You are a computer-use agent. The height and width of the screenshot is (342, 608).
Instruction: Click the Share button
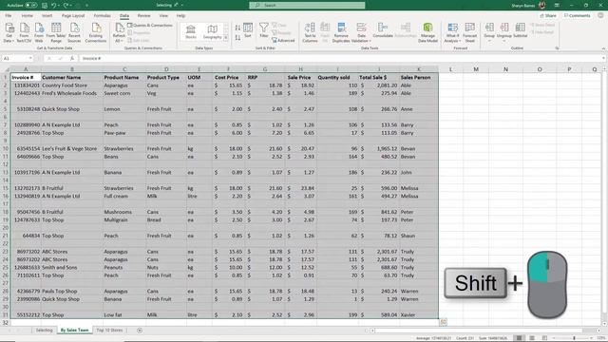[x=548, y=16]
